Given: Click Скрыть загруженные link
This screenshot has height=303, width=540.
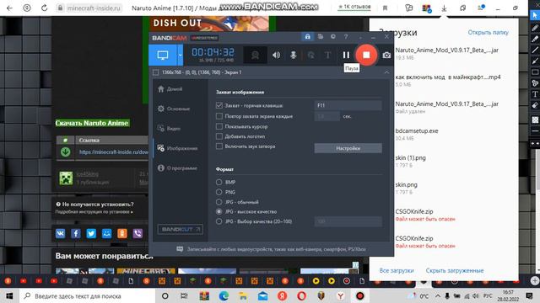Looking at the screenshot, I should [455, 271].
